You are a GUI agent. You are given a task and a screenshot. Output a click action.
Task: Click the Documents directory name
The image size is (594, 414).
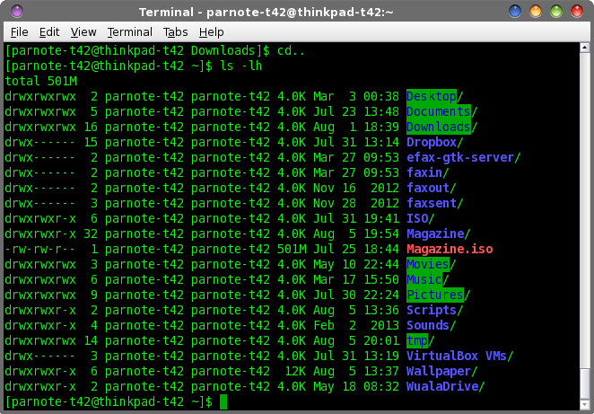click(438, 112)
